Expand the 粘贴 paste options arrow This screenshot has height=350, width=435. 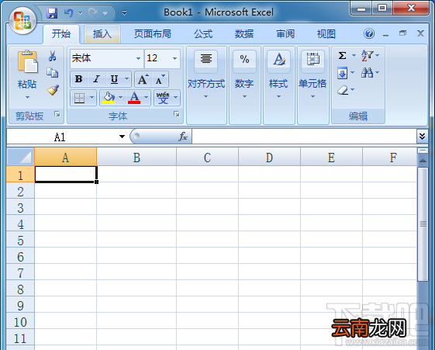[27, 98]
